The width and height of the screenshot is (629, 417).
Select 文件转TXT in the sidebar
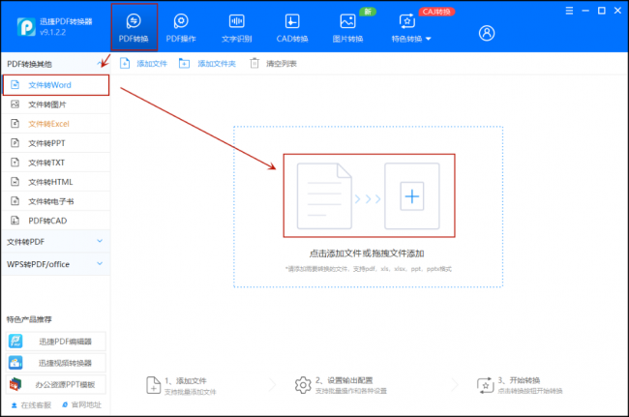click(x=56, y=163)
